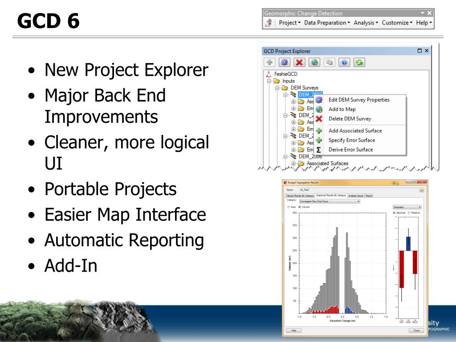Select the Volume radio button
Image resolution: width=456 pixels, height=342 pixels.
coord(300,207)
